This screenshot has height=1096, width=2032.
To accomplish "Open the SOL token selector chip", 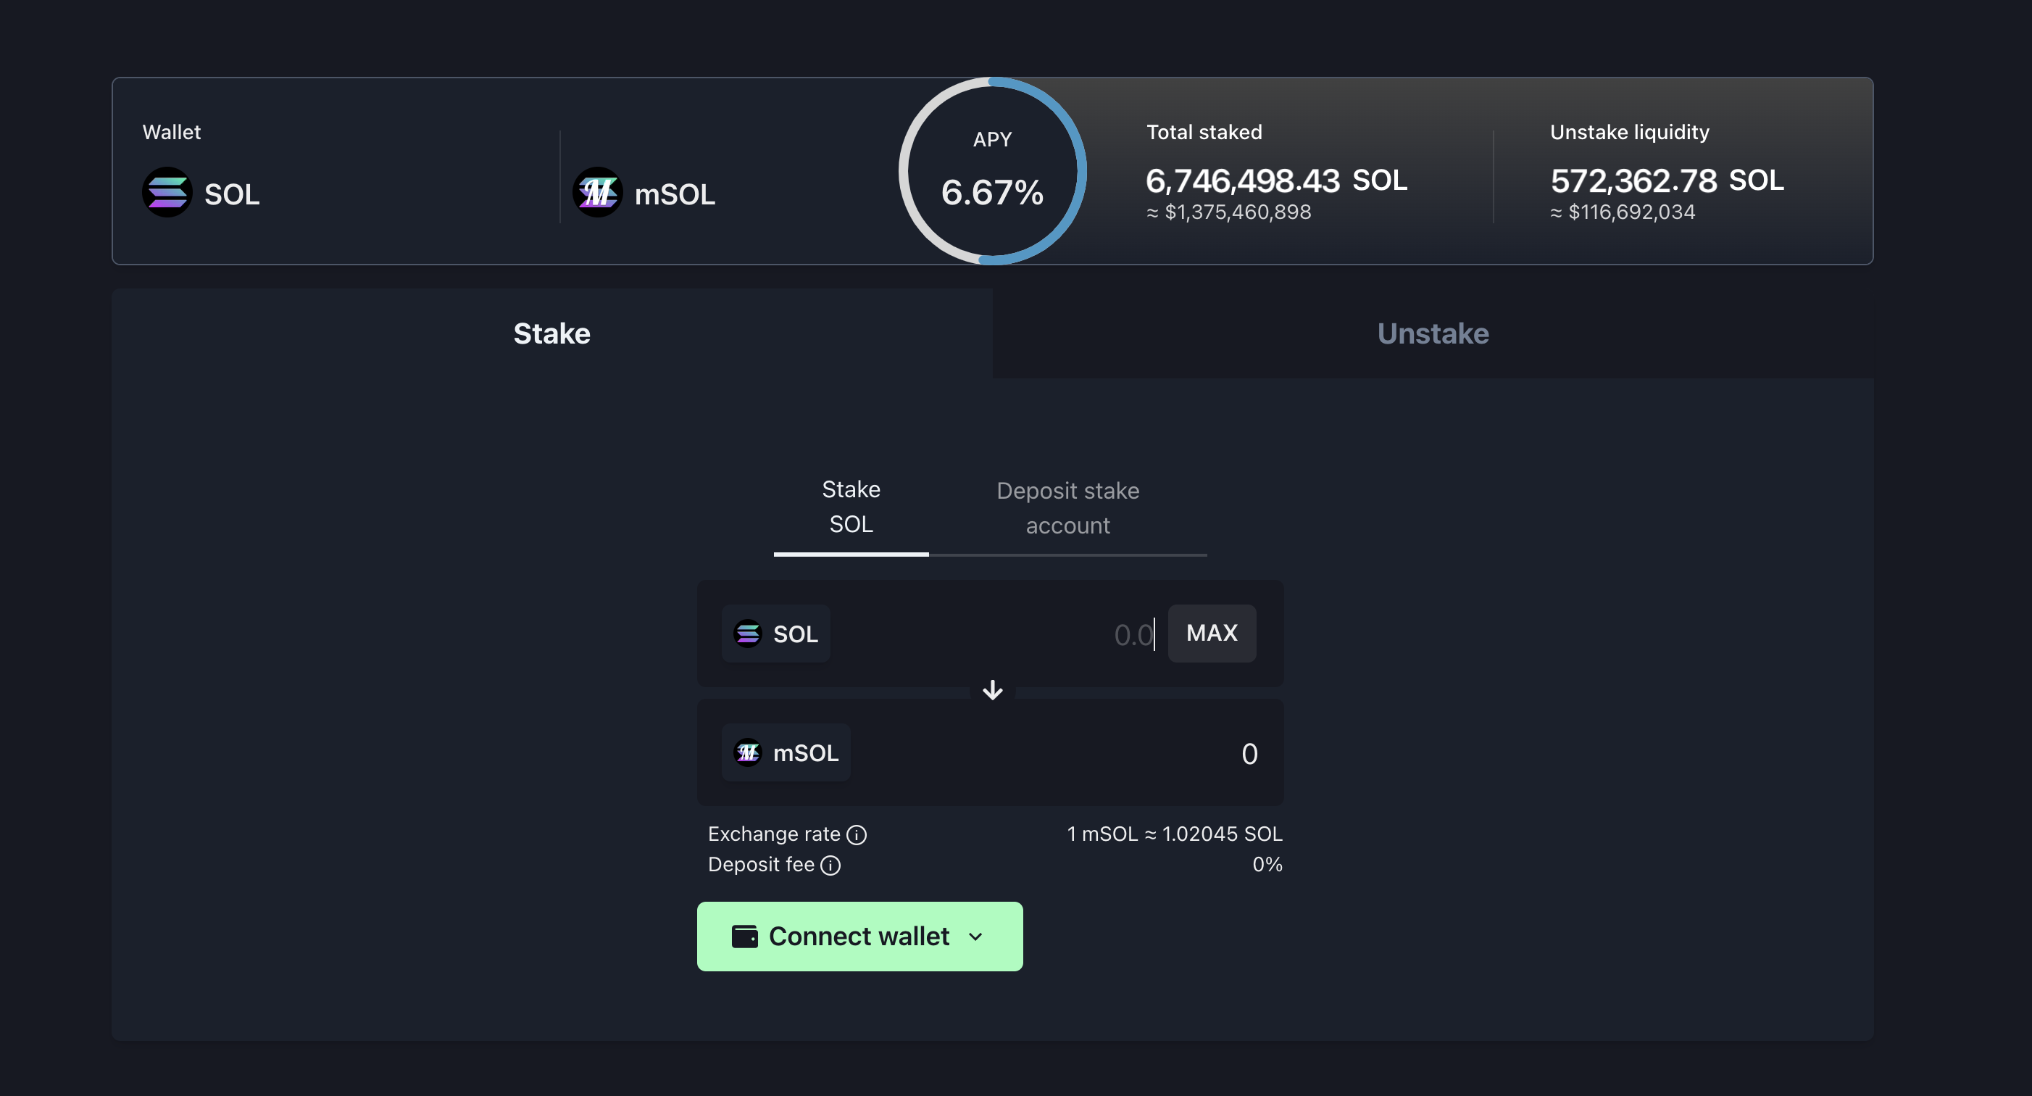I will (776, 634).
